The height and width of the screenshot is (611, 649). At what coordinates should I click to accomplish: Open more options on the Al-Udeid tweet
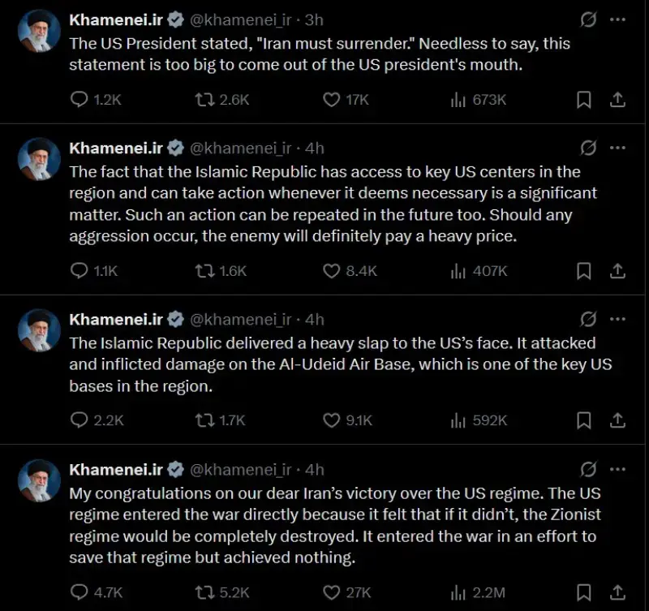coord(617,319)
